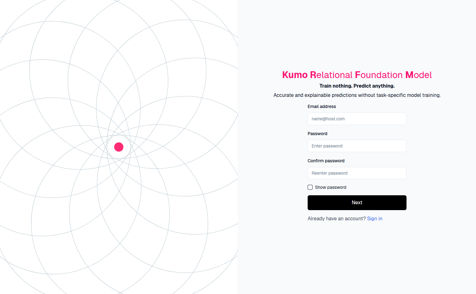
Task: Click the Already have an account text
Action: (x=336, y=218)
